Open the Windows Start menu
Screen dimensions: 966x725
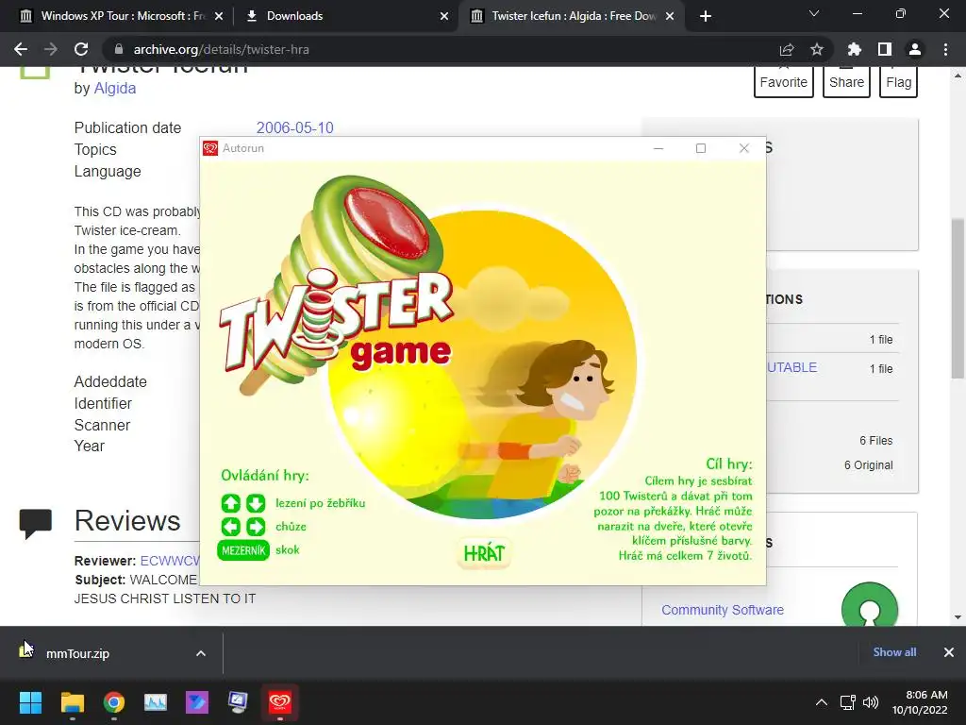[30, 702]
